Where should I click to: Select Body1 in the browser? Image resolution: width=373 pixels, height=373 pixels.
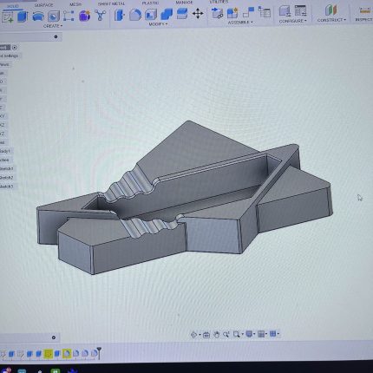(x=5, y=151)
